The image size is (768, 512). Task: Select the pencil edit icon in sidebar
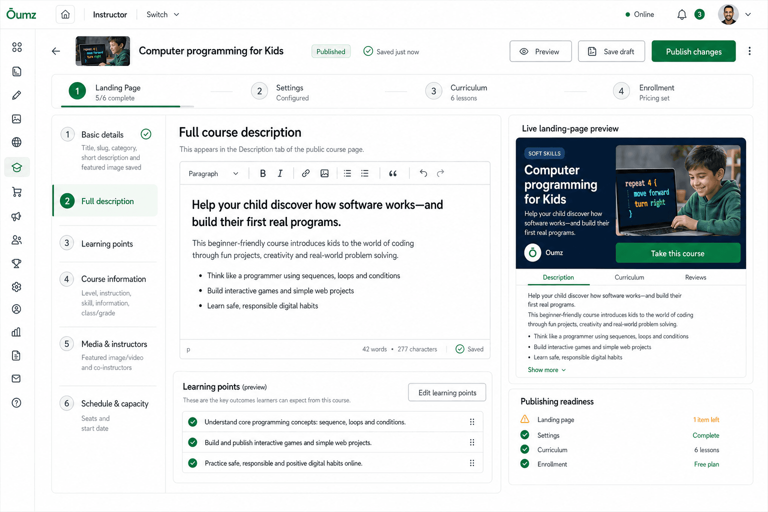[x=16, y=95]
